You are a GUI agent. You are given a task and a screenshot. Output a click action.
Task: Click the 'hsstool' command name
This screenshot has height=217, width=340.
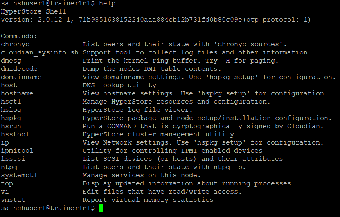(15, 134)
